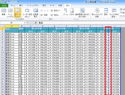Open Page Layout (ページレイアウト) view

tap(10, 13)
